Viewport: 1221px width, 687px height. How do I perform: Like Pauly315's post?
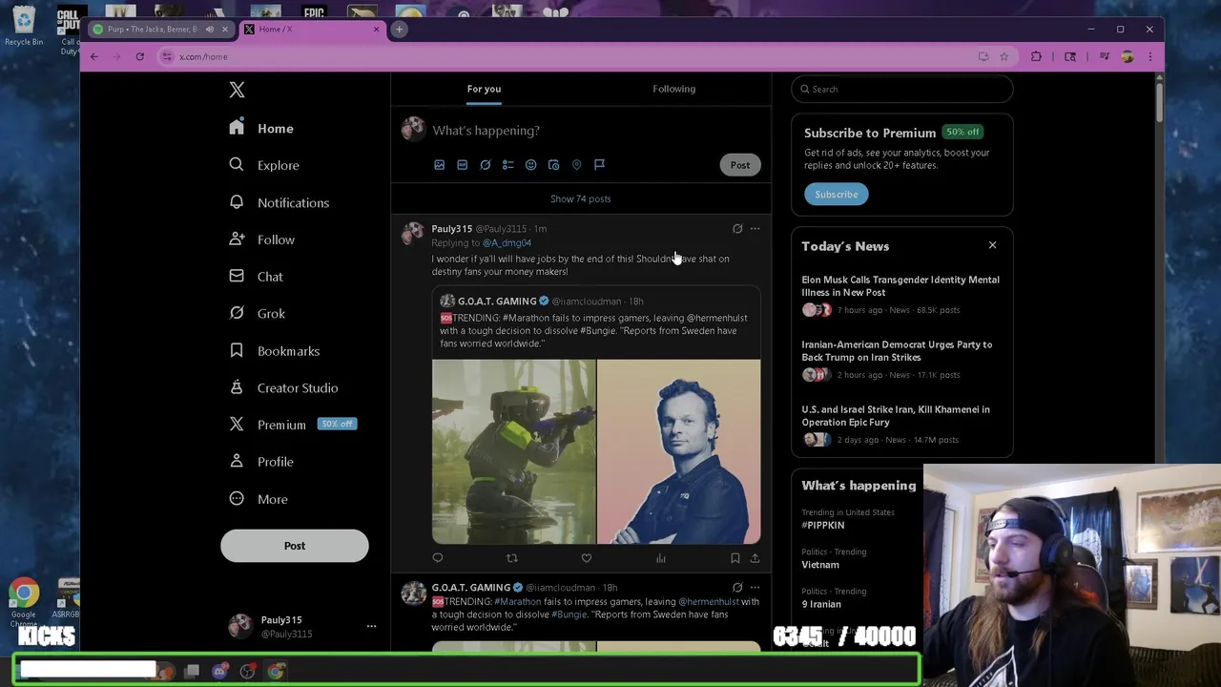coord(587,558)
